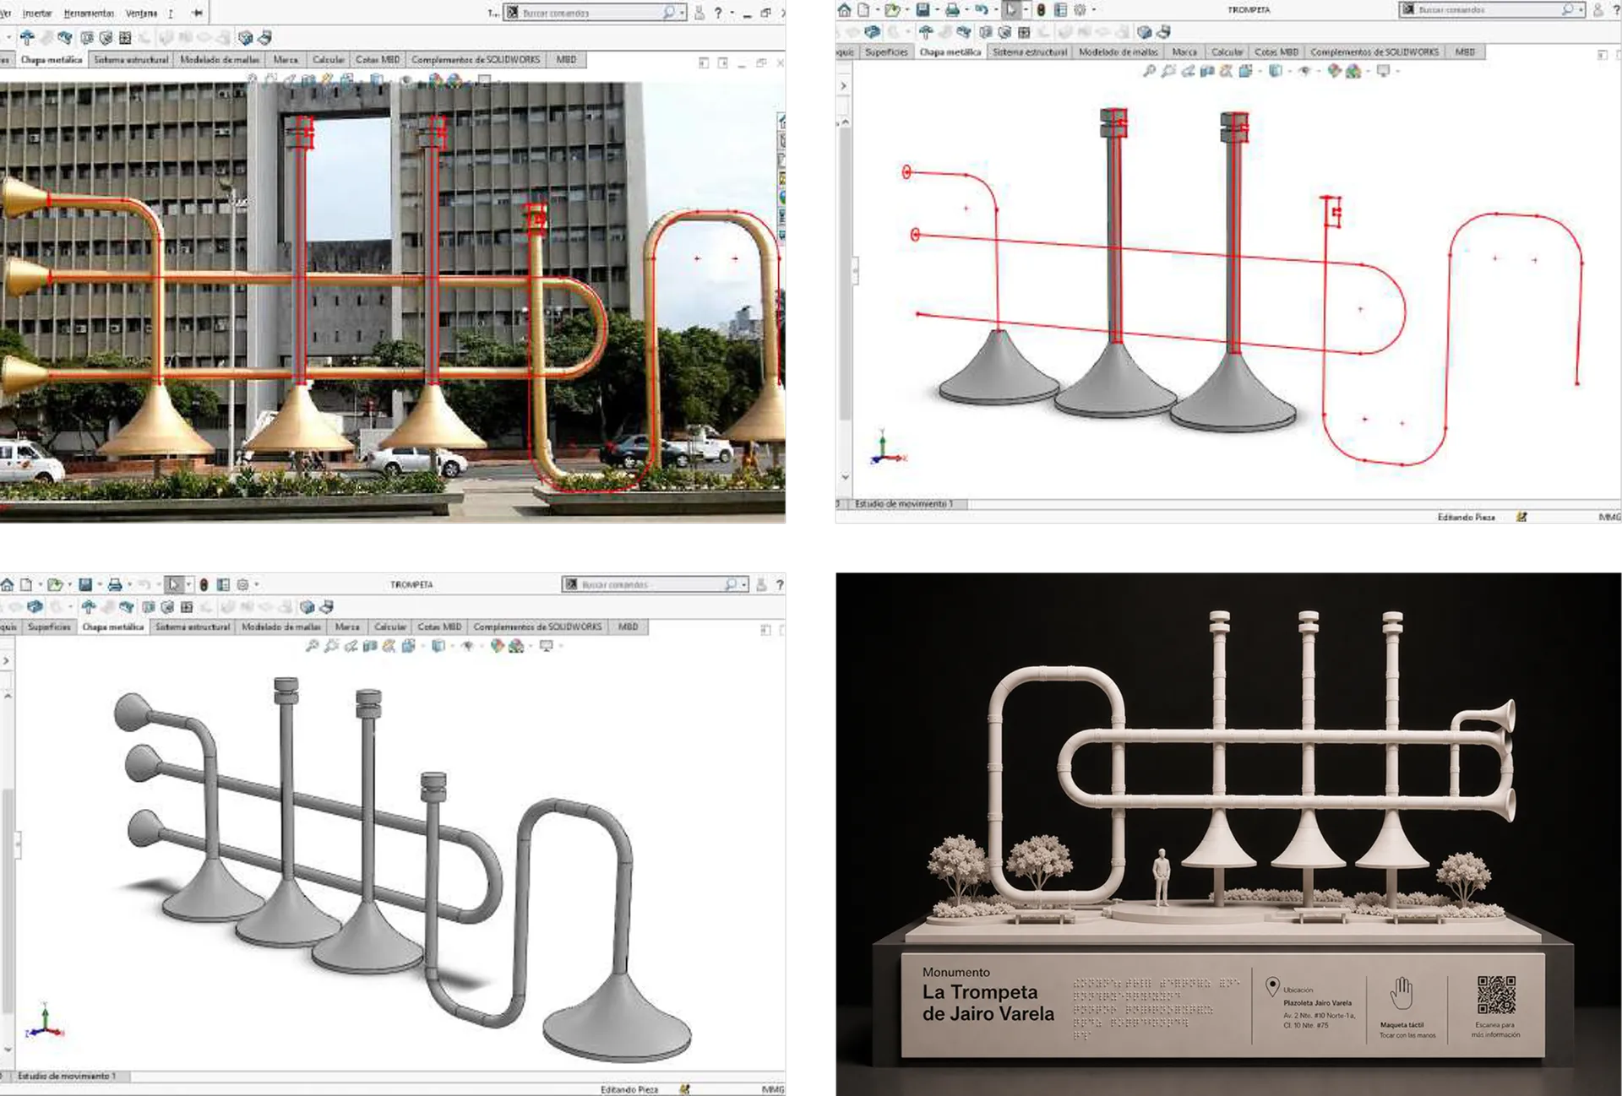
Task: Expand the dropdown arrow beside the Select cursor in the red-sketch window
Action: tap(1026, 10)
